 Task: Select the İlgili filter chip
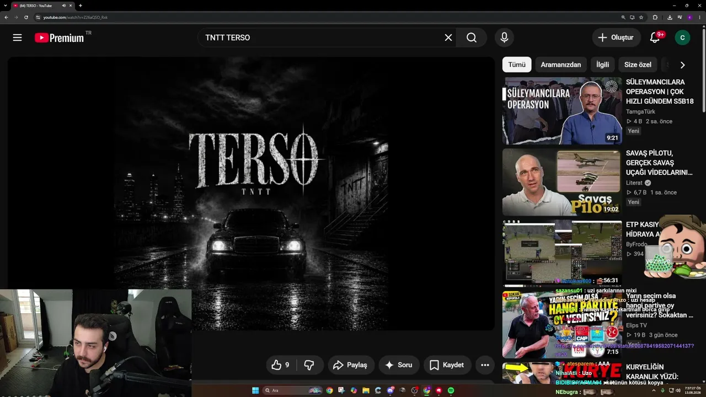tap(602, 65)
